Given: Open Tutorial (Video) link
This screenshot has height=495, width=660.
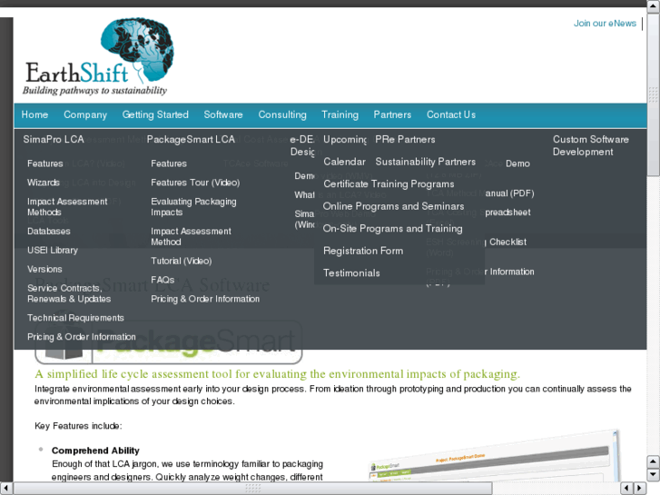Looking at the screenshot, I should point(182,261).
